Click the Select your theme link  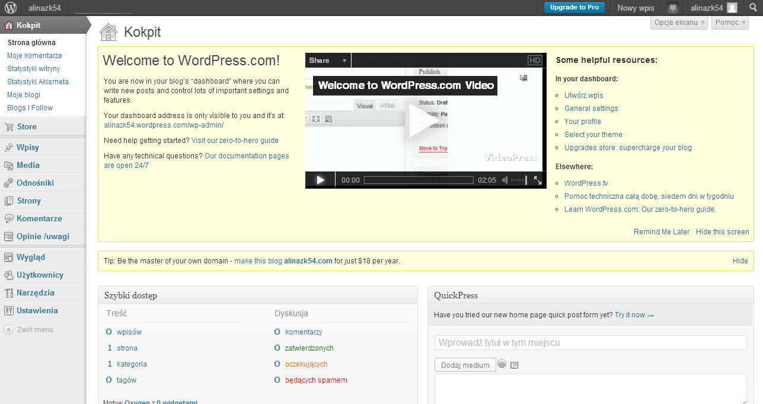click(x=593, y=135)
